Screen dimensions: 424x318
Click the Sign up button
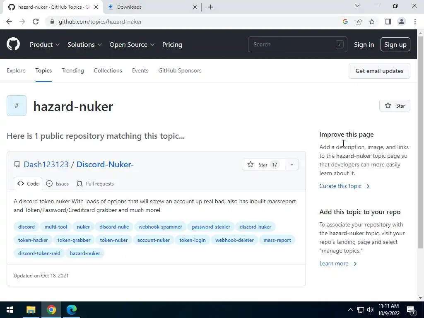(395, 44)
